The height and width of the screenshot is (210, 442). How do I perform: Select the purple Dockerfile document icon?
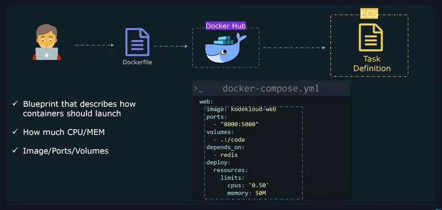137,42
